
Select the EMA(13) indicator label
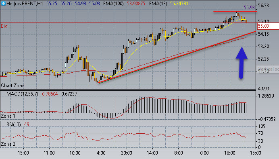[x=158, y=4]
